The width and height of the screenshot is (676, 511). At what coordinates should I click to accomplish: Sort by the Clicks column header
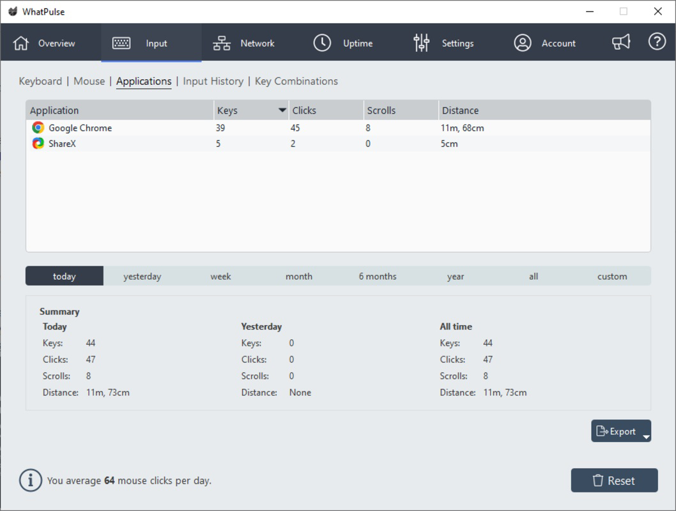pos(326,111)
